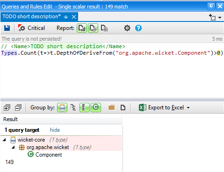Pin the Queries and Rules Edit panel

211,7
